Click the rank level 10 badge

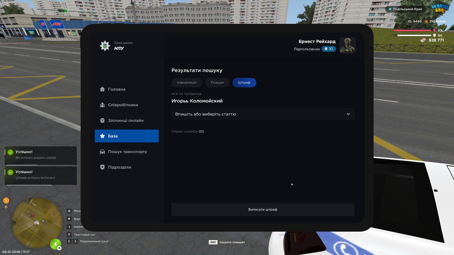(329, 49)
